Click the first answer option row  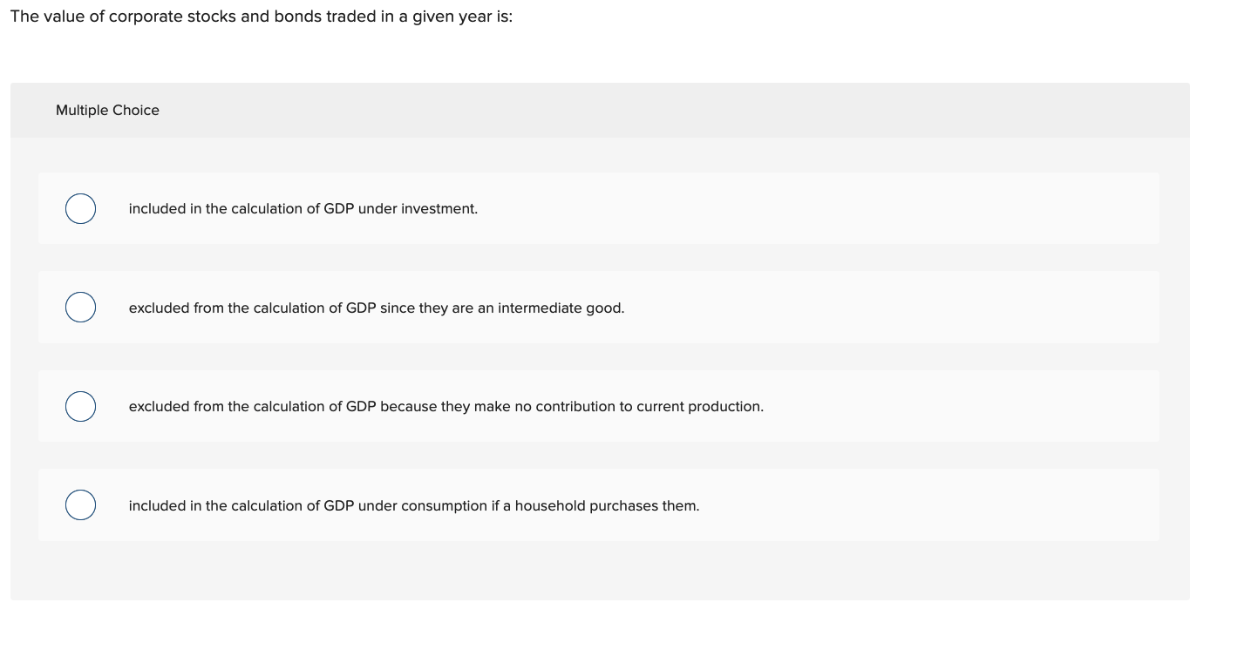tap(598, 208)
